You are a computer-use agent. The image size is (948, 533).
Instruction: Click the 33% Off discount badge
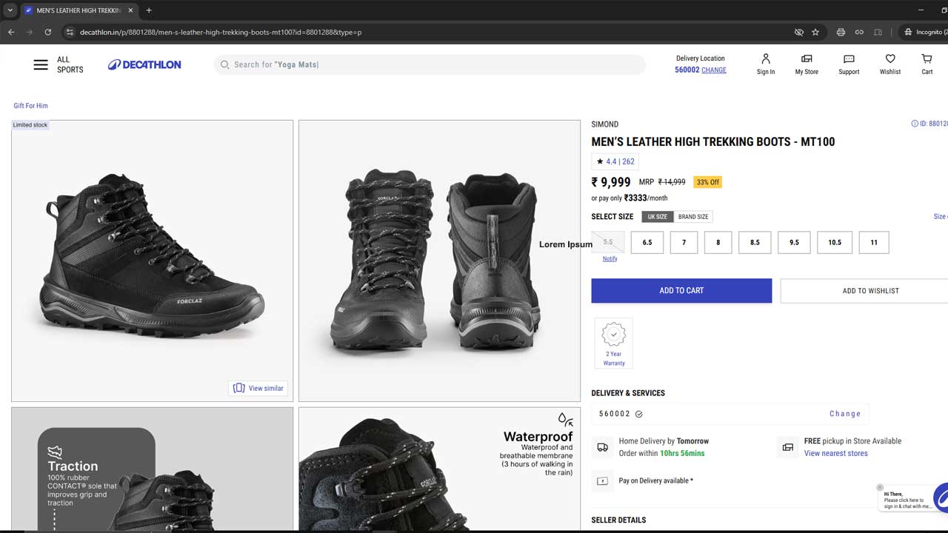(707, 182)
